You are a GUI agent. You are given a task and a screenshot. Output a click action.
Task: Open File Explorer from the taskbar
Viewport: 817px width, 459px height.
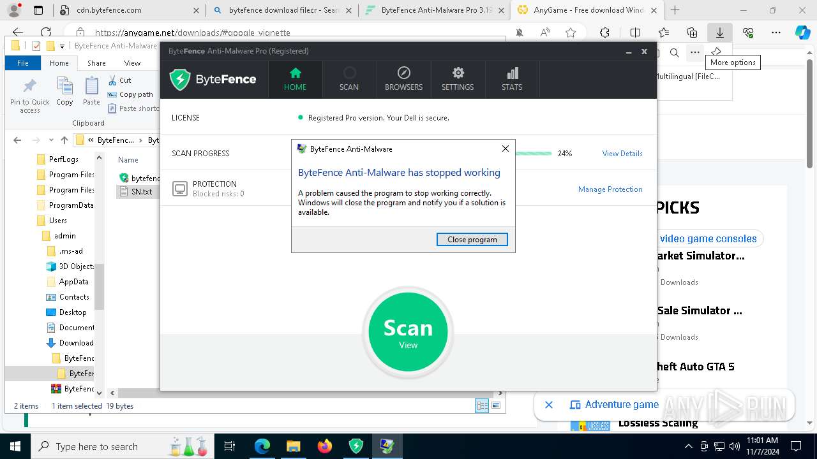[x=293, y=446]
